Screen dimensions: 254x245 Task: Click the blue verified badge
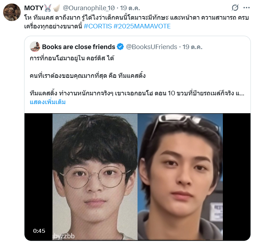tap(120, 47)
